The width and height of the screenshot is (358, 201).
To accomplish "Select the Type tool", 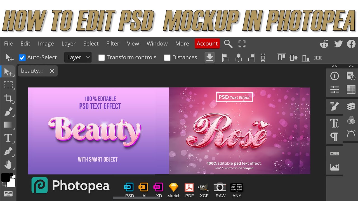I will (8, 138).
